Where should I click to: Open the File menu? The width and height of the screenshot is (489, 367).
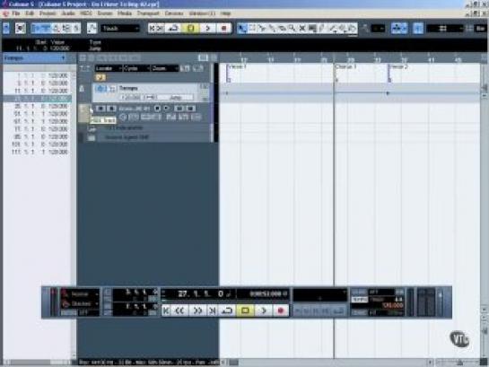point(15,13)
